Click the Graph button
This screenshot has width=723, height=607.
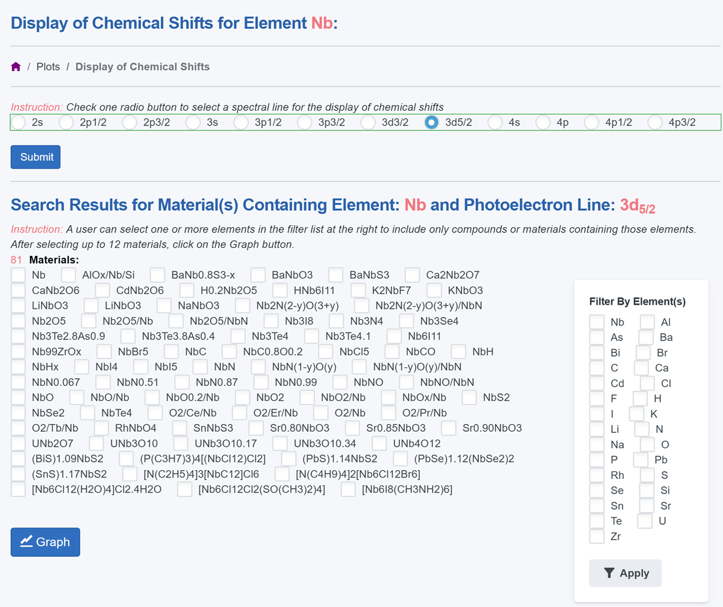45,541
